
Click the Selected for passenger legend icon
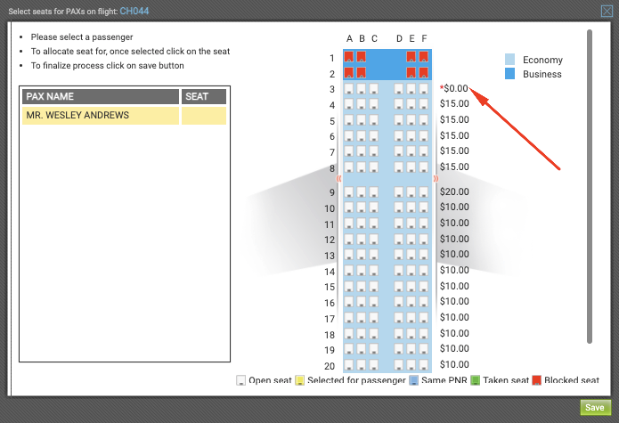pyautogui.click(x=299, y=380)
